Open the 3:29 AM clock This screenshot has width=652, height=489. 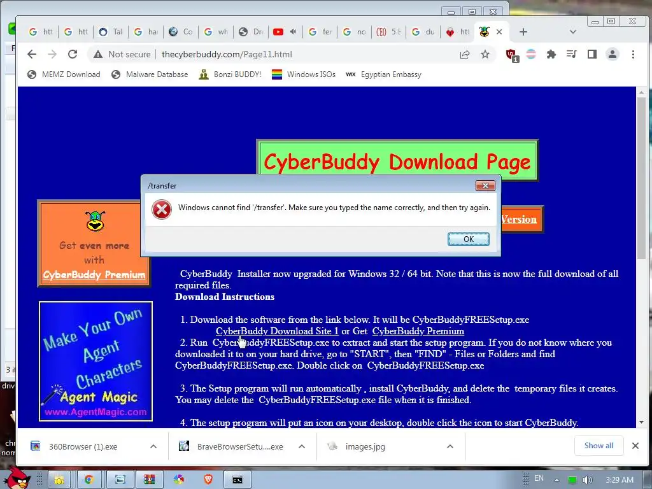[620, 480]
